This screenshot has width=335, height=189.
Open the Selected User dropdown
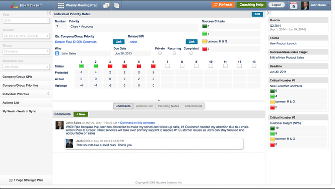pyautogui.click(x=26, y=67)
